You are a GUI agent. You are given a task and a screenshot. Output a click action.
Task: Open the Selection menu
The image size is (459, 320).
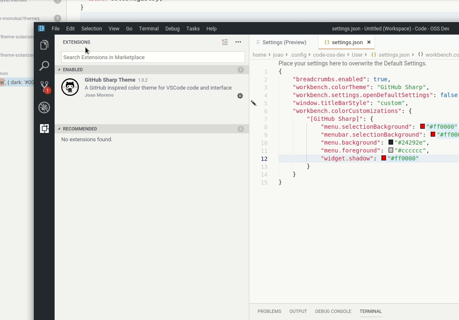pyautogui.click(x=92, y=29)
